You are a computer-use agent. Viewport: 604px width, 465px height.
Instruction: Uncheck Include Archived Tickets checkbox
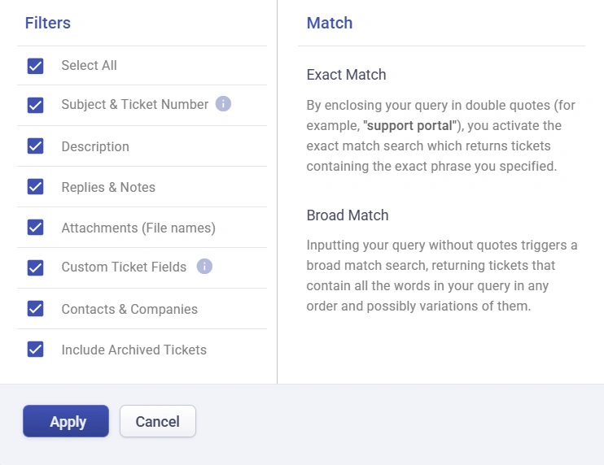[x=36, y=350]
